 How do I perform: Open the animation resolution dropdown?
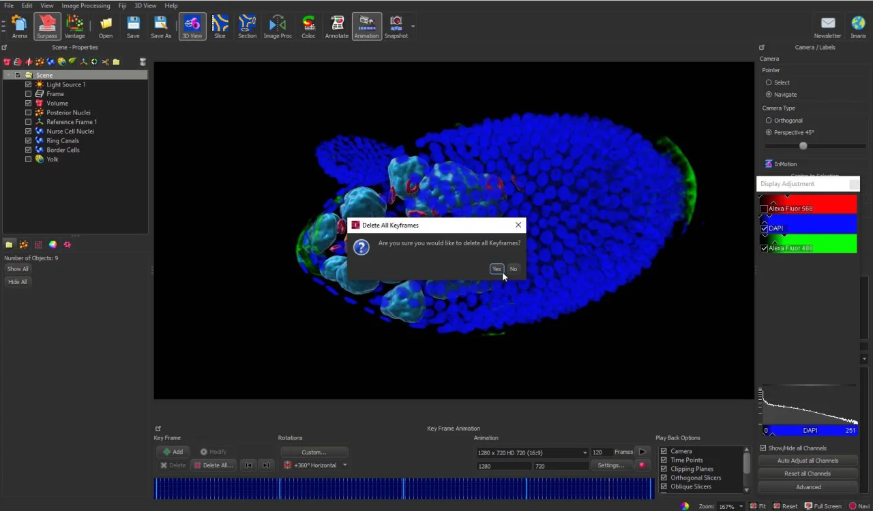click(532, 452)
